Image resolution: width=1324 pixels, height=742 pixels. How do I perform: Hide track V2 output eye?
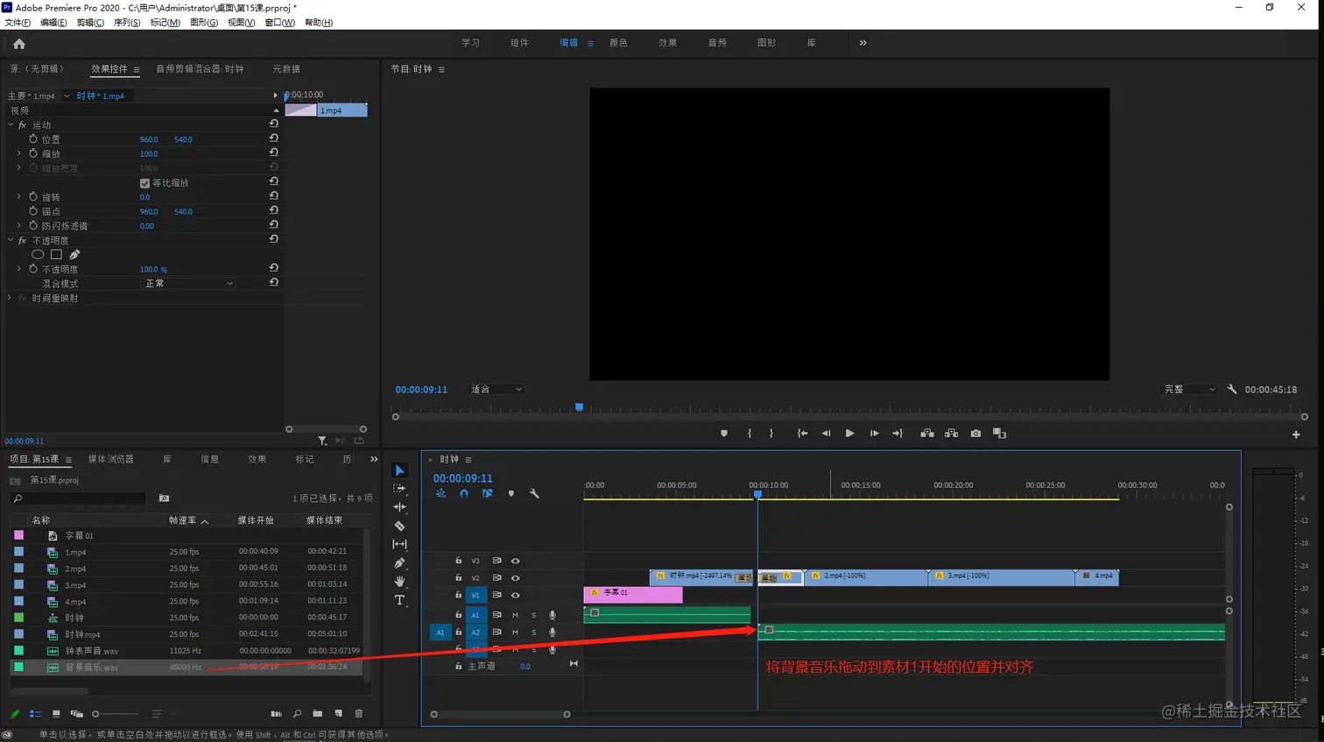point(515,578)
